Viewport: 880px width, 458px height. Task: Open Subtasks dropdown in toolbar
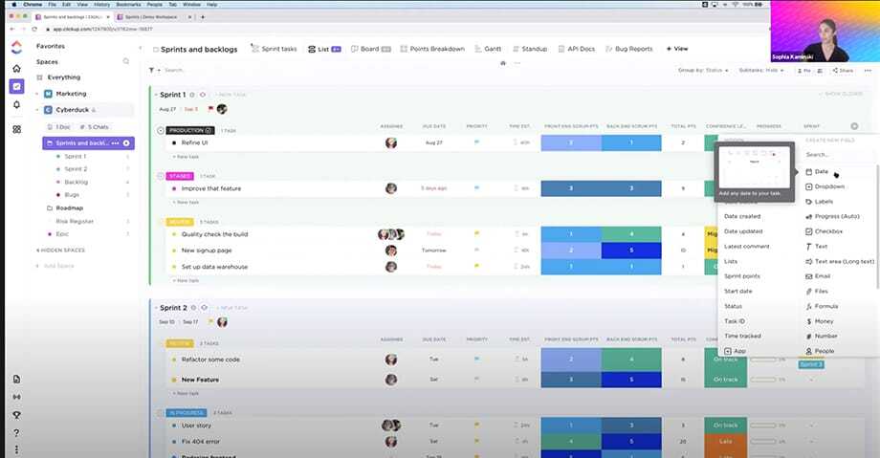pos(761,71)
